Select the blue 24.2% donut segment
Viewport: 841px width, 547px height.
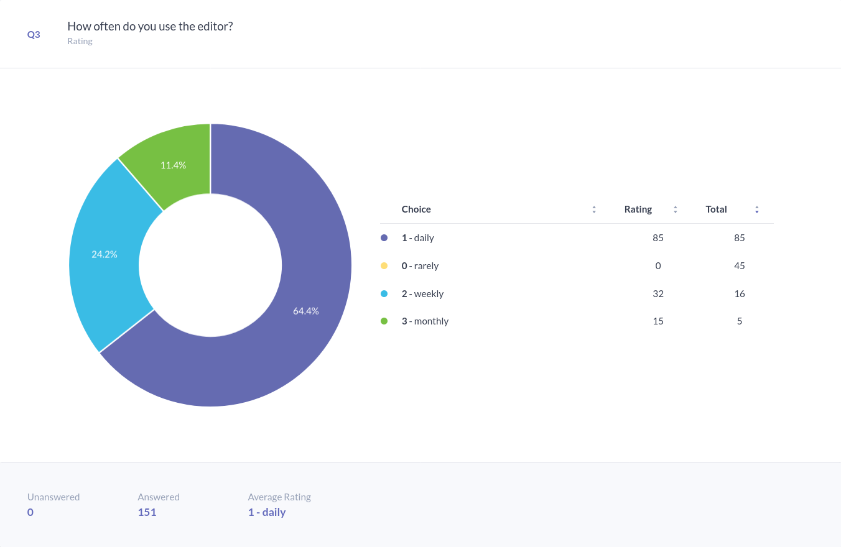(105, 254)
